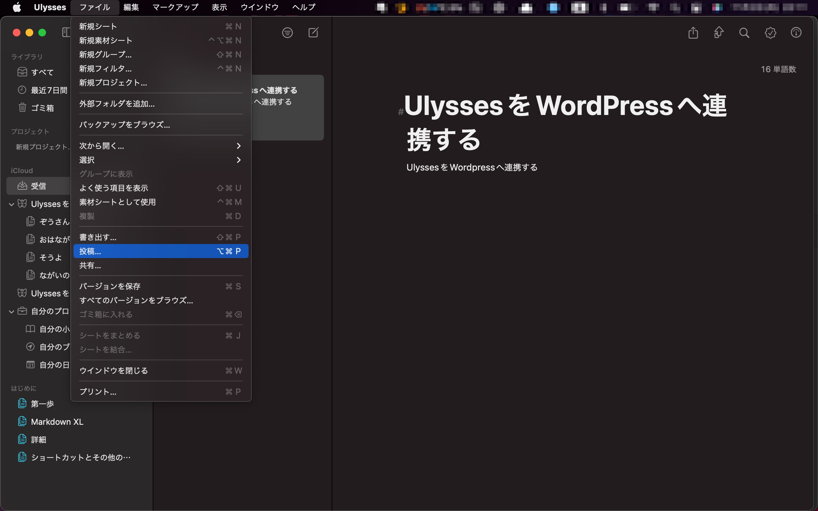Select the 受信 inbox group
This screenshot has width=818, height=511.
click(38, 186)
